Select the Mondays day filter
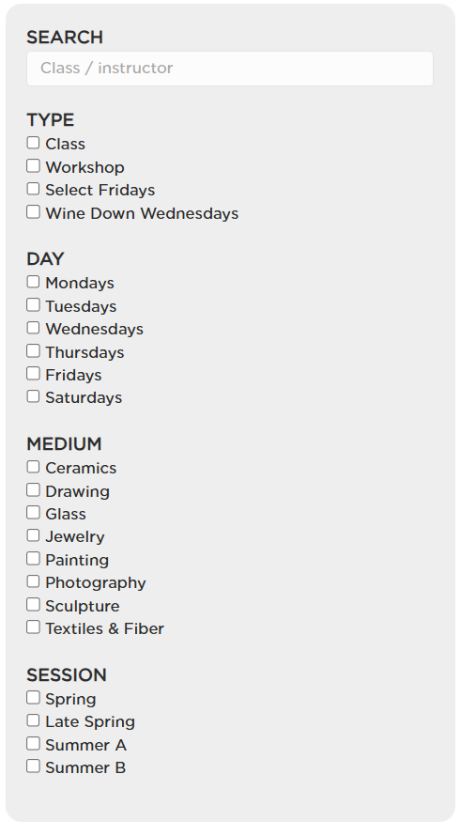460x836 pixels. (x=33, y=282)
